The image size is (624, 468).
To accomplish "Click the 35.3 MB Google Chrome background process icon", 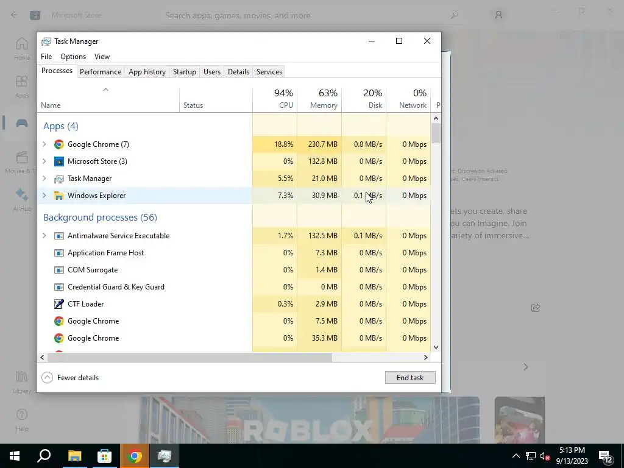I will click(59, 338).
